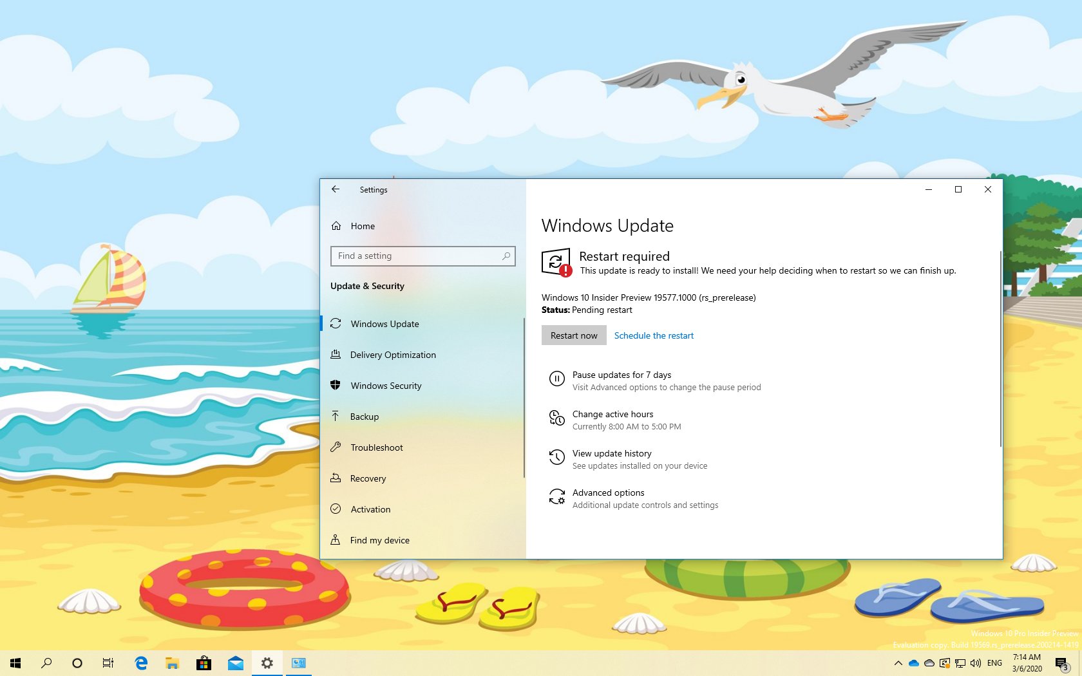
Task: Click the Find my device icon
Action: (x=336, y=540)
